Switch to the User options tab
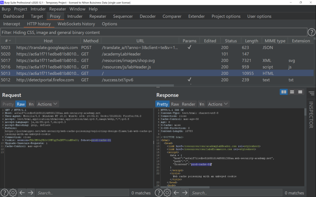The height and width of the screenshot is (197, 316). 259,16
